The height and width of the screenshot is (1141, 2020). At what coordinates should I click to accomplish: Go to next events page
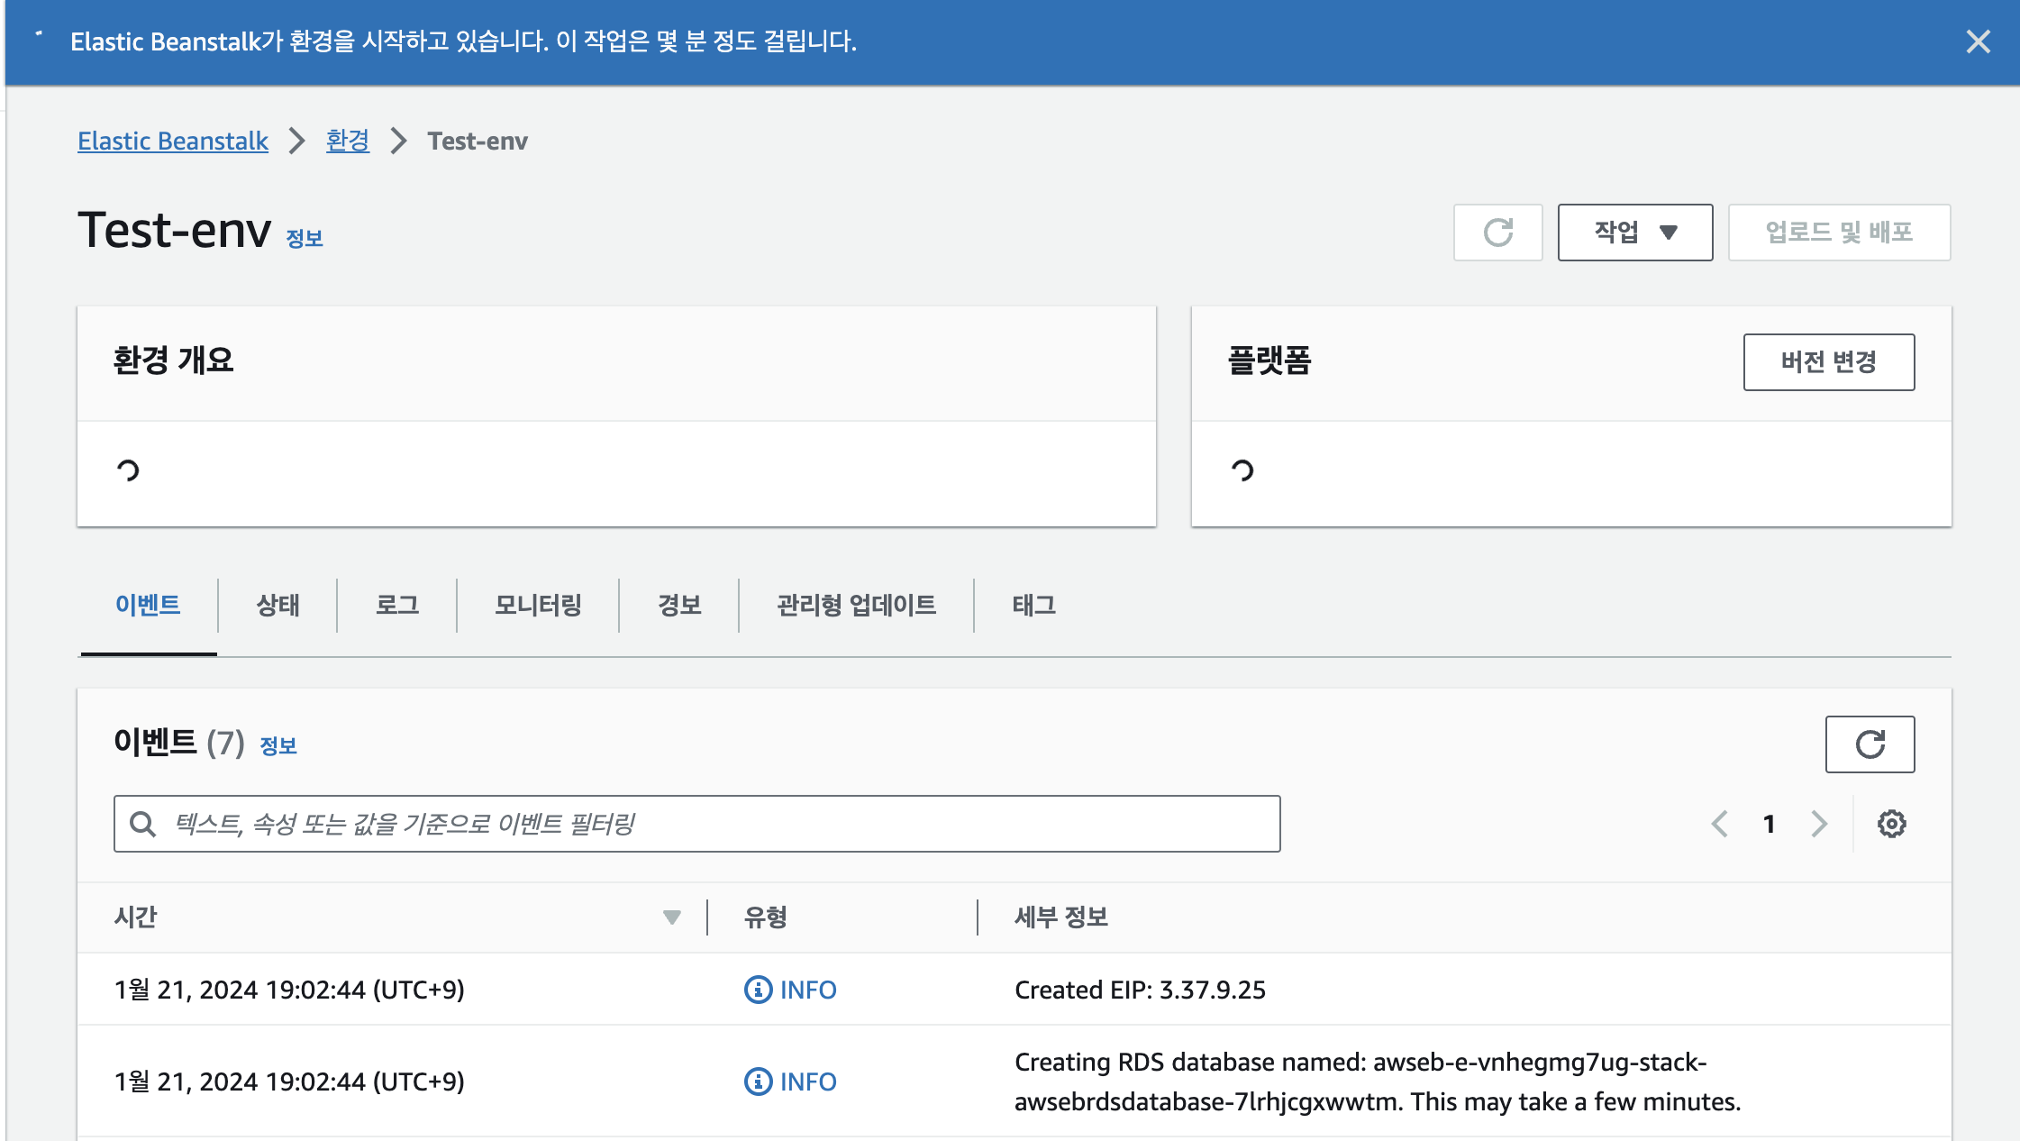pos(1819,824)
